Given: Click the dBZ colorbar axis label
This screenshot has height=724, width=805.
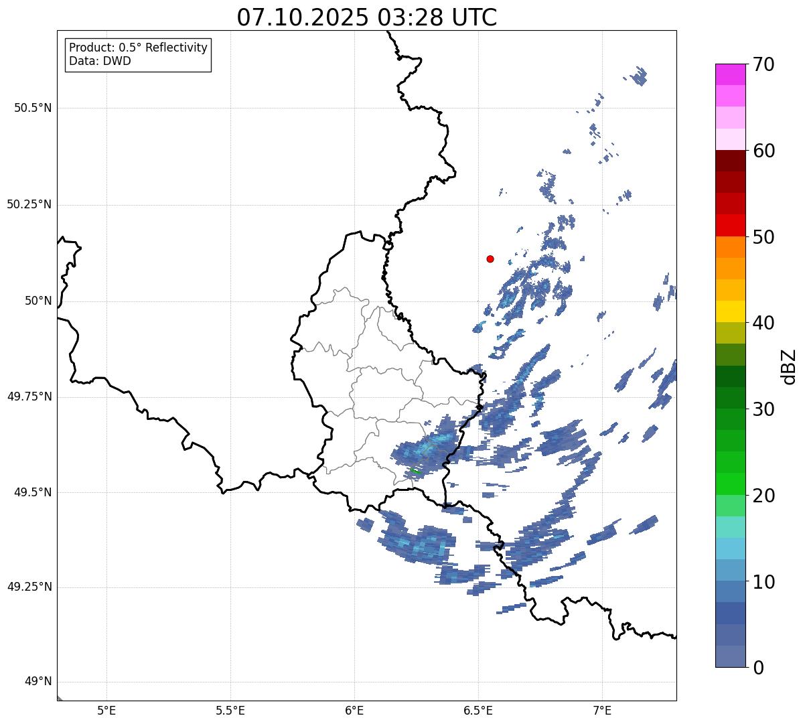Looking at the screenshot, I should [x=789, y=366].
